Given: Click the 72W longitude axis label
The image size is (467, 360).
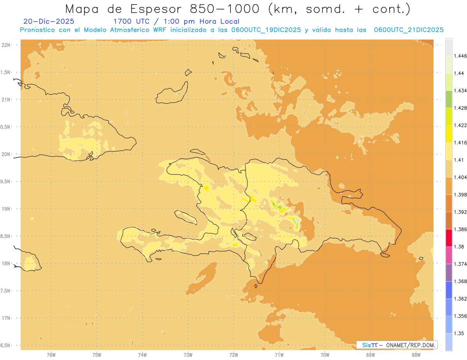Looking at the screenshot, I should 233,355.
